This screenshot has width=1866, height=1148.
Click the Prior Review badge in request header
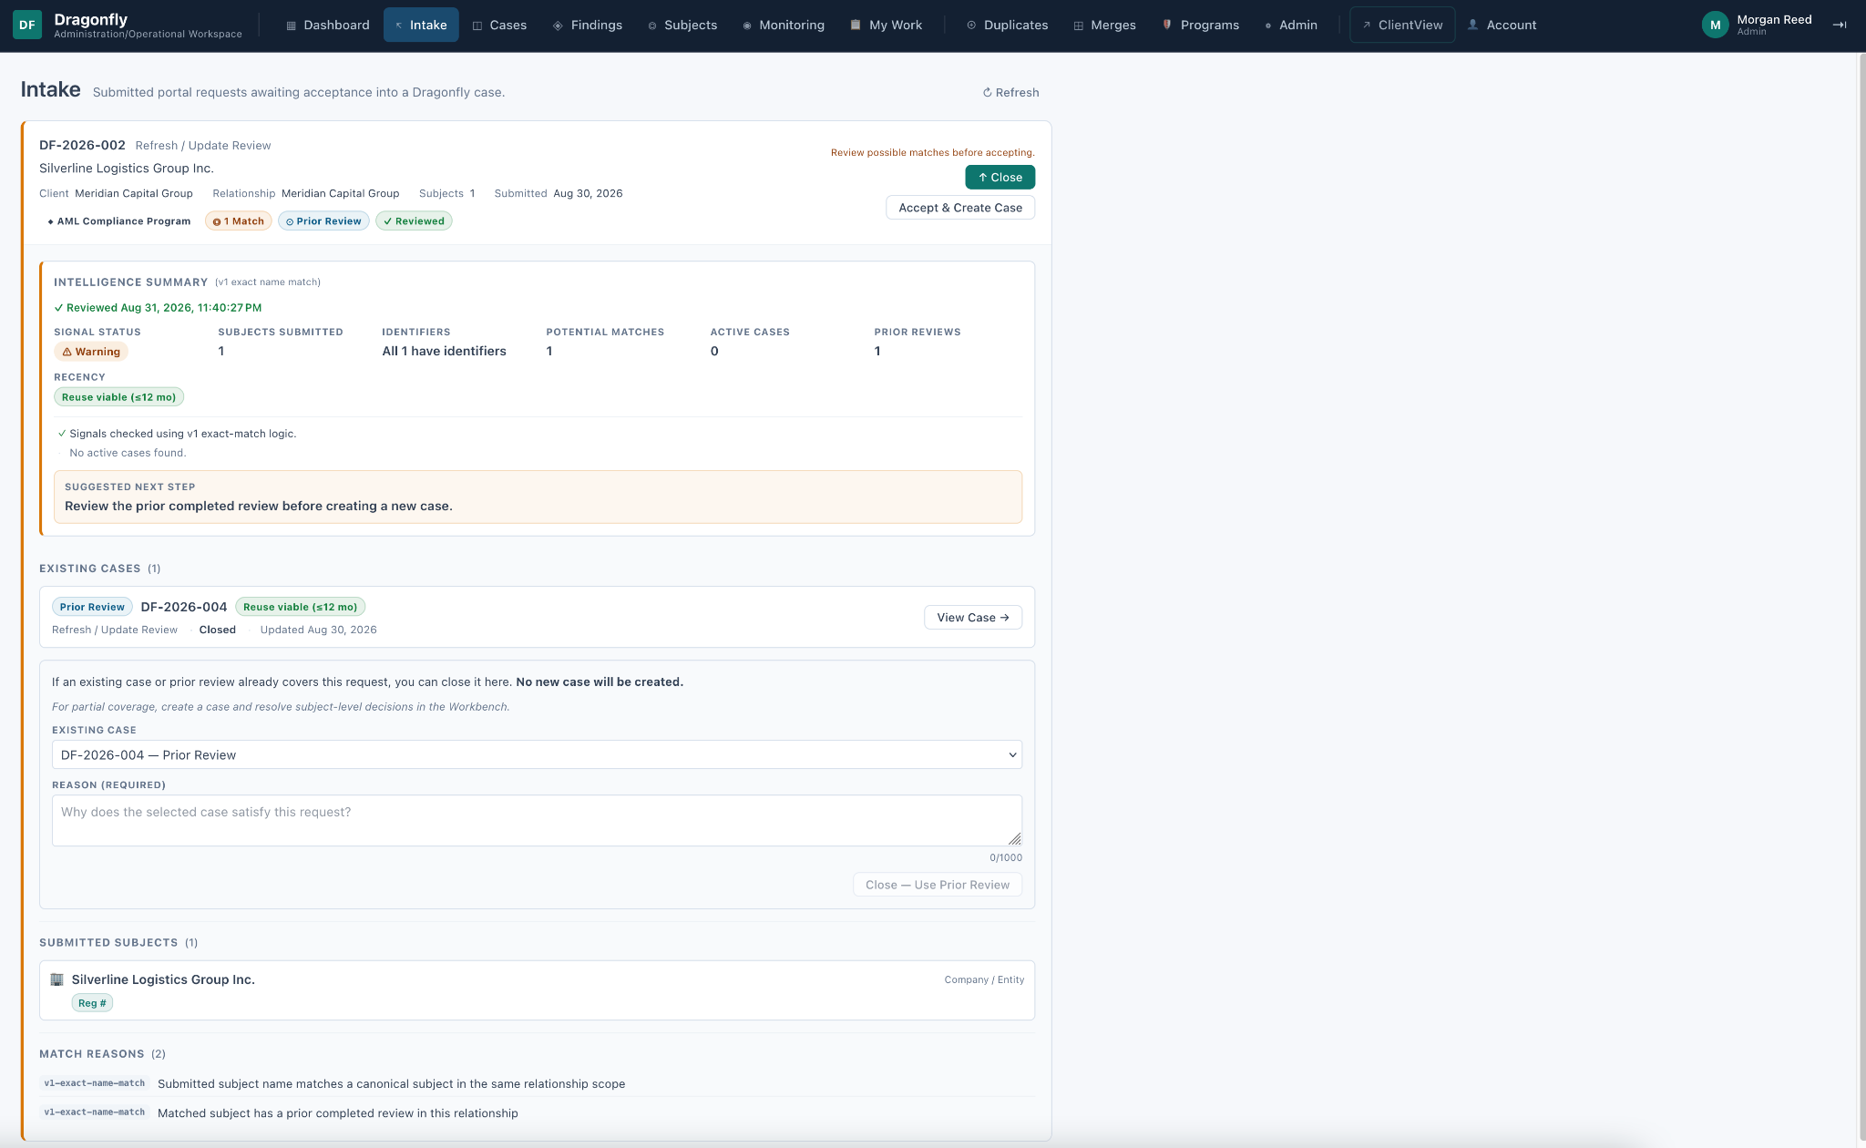[x=323, y=221]
